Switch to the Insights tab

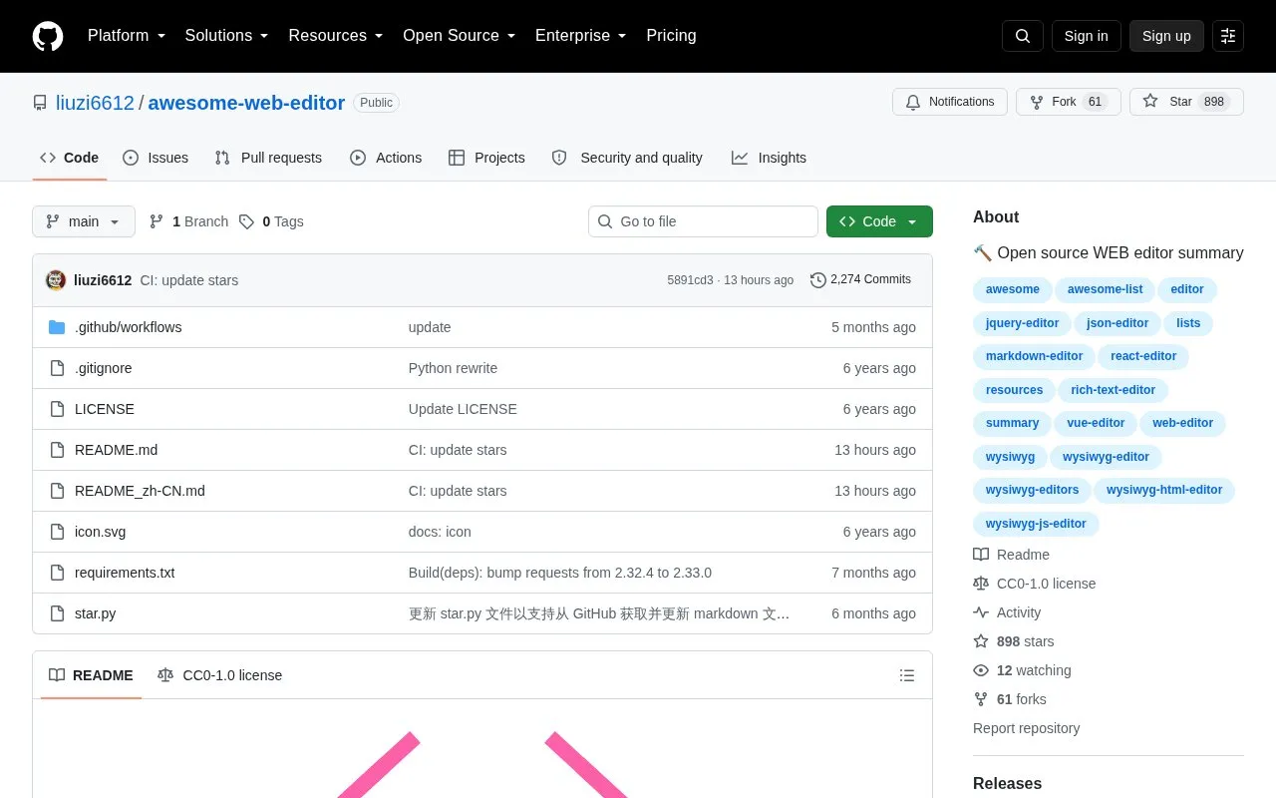coord(769,158)
